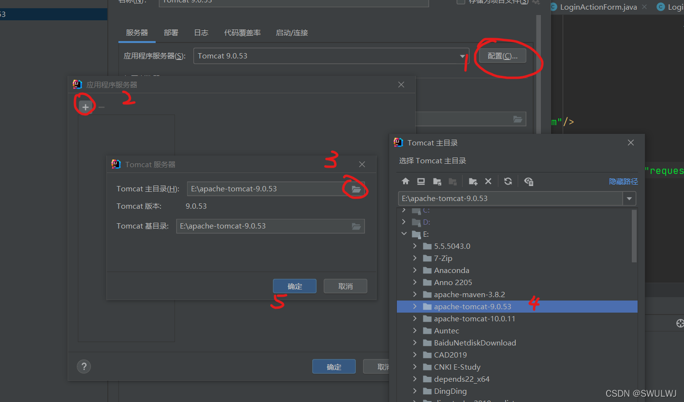Click the file chooser path text field
Image resolution: width=684 pixels, height=402 pixels.
pyautogui.click(x=511, y=199)
